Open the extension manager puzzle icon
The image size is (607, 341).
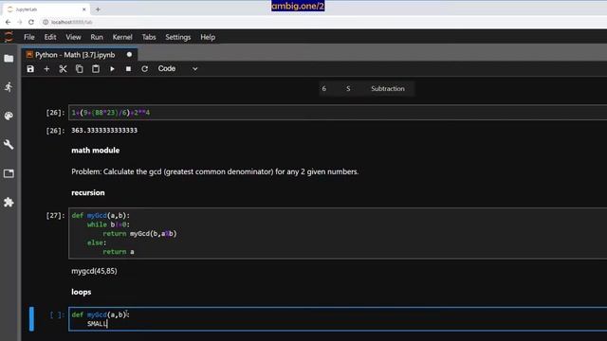click(x=9, y=202)
